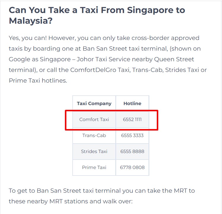Click "Singapore – Johor Taxi Service" text

click(85, 59)
